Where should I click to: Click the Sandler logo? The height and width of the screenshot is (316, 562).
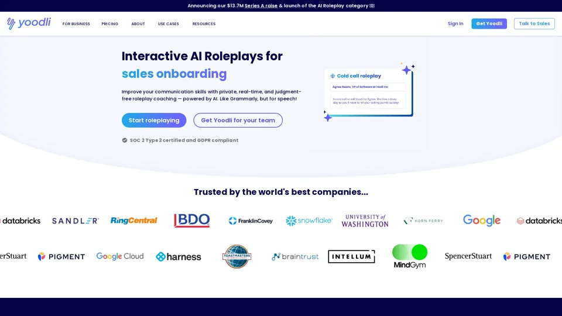point(76,221)
